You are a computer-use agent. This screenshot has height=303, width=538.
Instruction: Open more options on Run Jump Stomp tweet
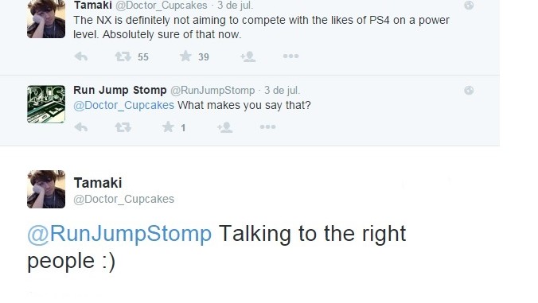click(x=267, y=127)
